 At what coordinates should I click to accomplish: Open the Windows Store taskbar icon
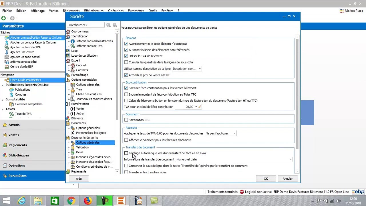tap(55, 201)
